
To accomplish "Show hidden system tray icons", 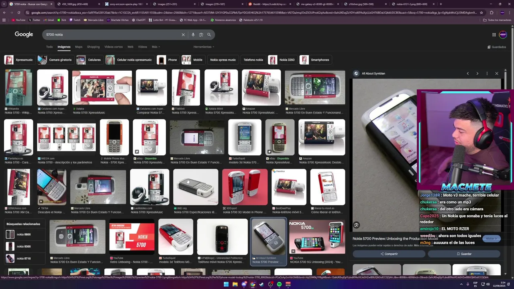I will pos(461,284).
